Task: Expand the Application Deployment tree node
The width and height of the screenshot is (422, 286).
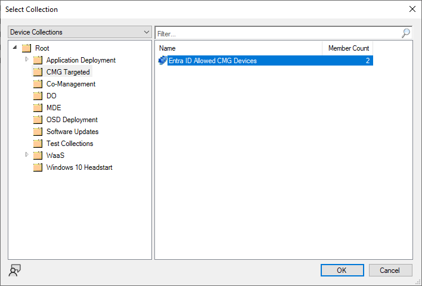Action: tap(27, 60)
